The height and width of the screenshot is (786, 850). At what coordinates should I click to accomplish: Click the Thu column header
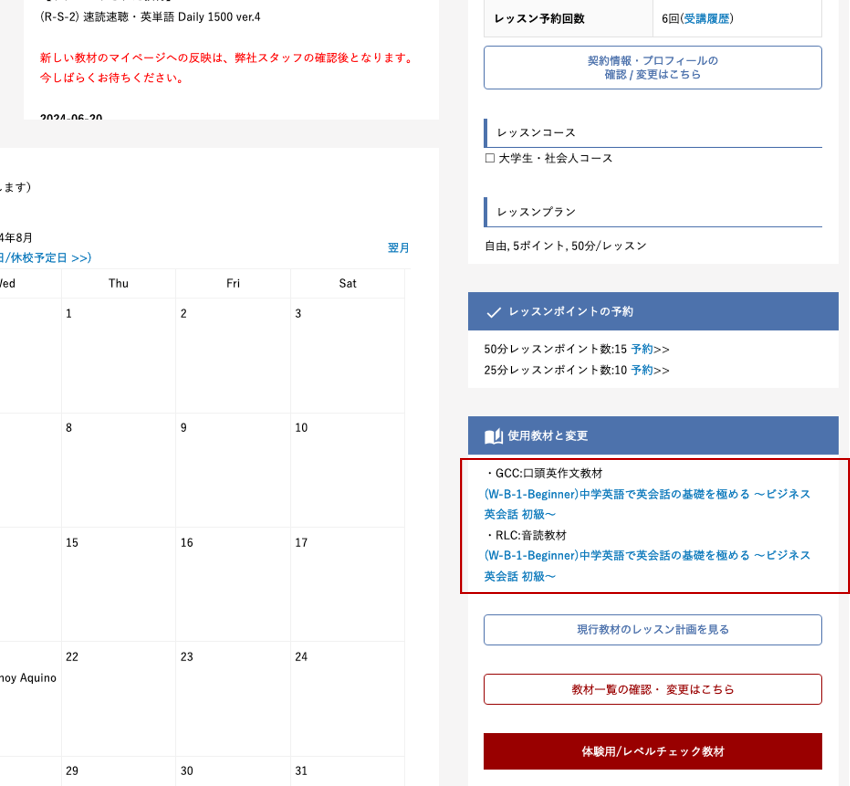click(x=118, y=283)
